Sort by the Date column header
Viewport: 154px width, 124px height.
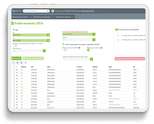coord(32,67)
